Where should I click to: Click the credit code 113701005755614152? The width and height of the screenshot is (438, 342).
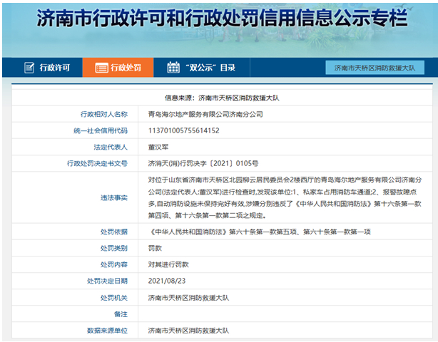pyautogui.click(x=183, y=130)
